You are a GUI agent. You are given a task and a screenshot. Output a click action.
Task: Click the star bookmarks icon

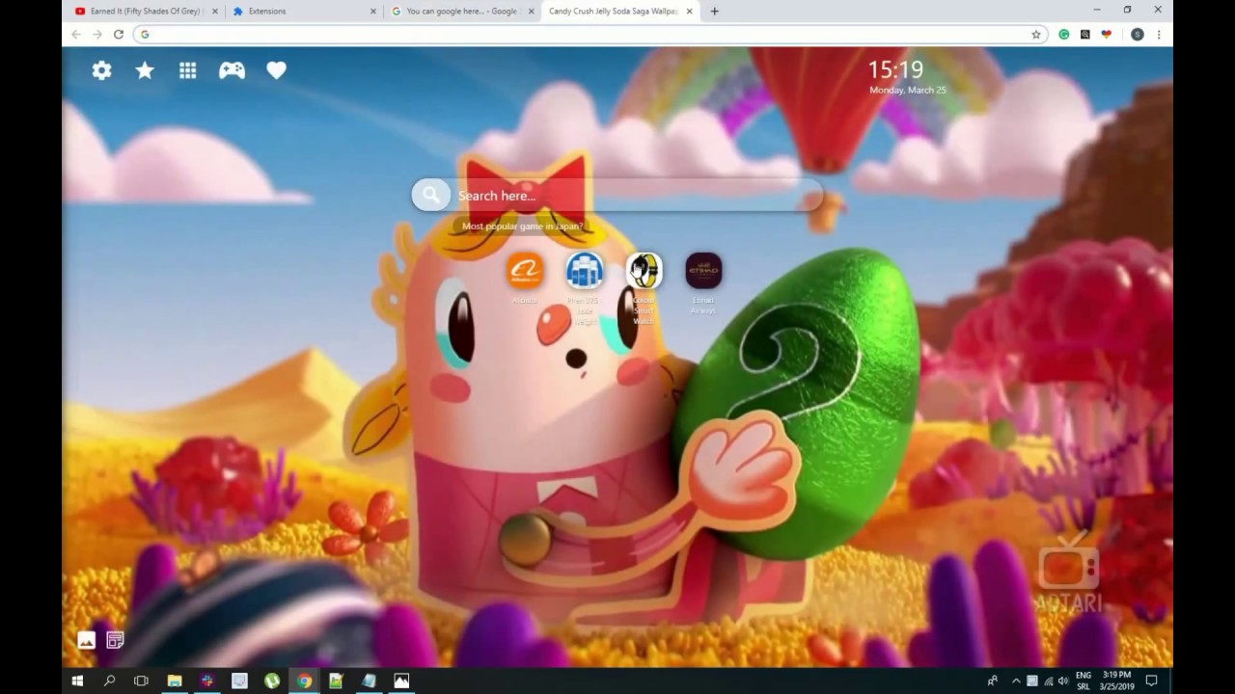(x=144, y=69)
